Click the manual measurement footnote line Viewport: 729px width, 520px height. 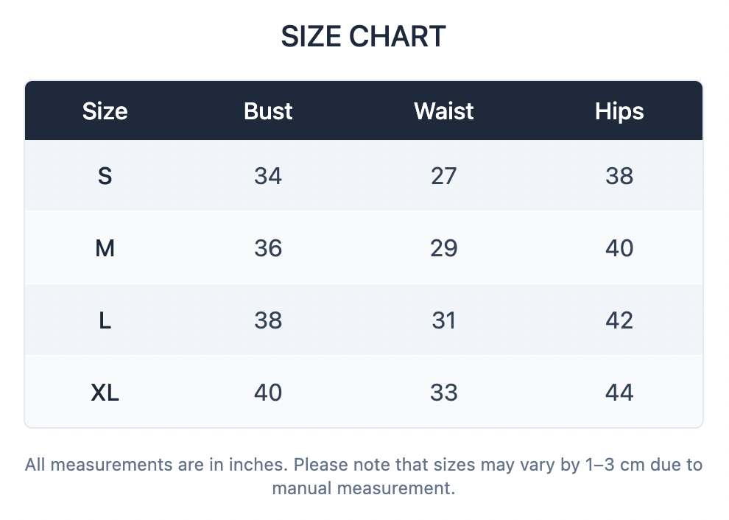coord(364,488)
